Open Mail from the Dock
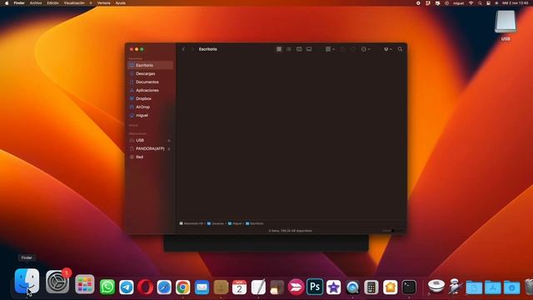The height and width of the screenshot is (300, 533). (202, 287)
